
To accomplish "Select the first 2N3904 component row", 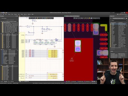I will pos(118,24).
